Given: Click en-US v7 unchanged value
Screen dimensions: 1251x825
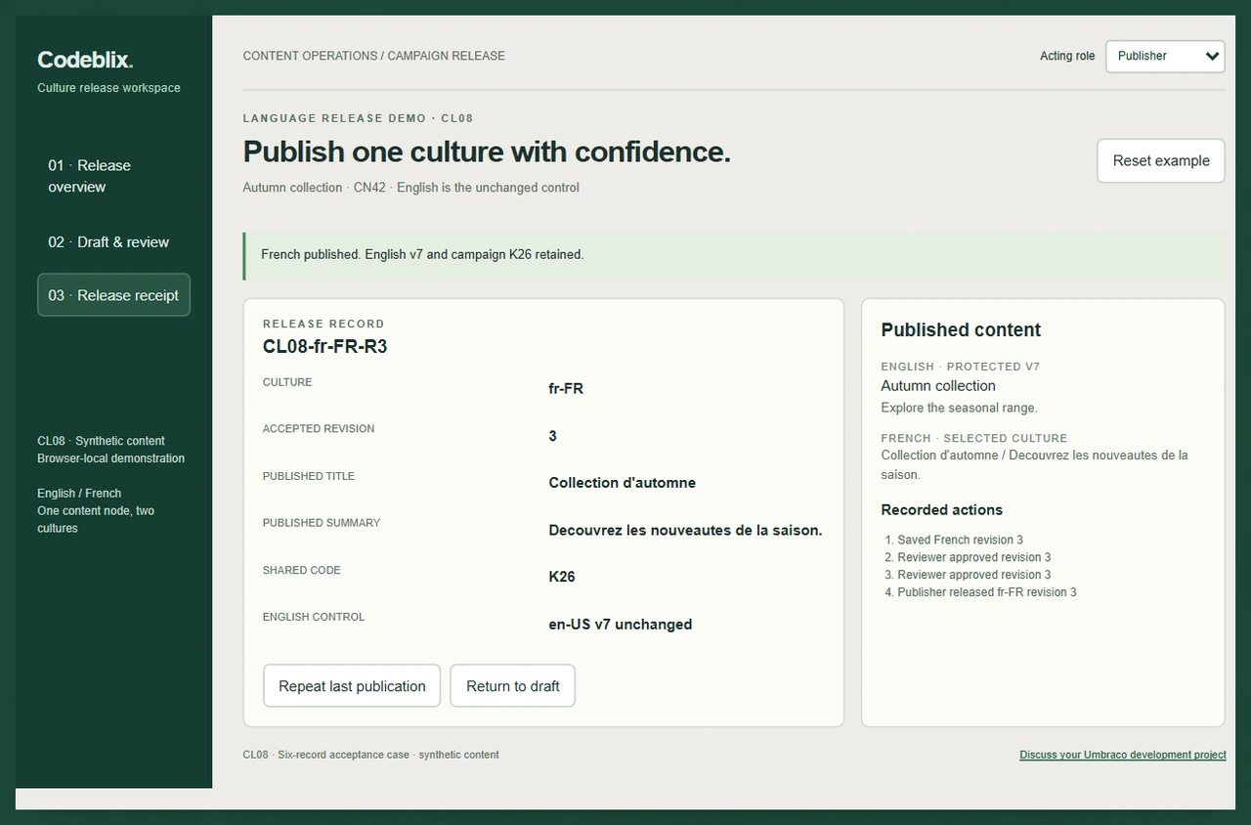Looking at the screenshot, I should pos(620,624).
